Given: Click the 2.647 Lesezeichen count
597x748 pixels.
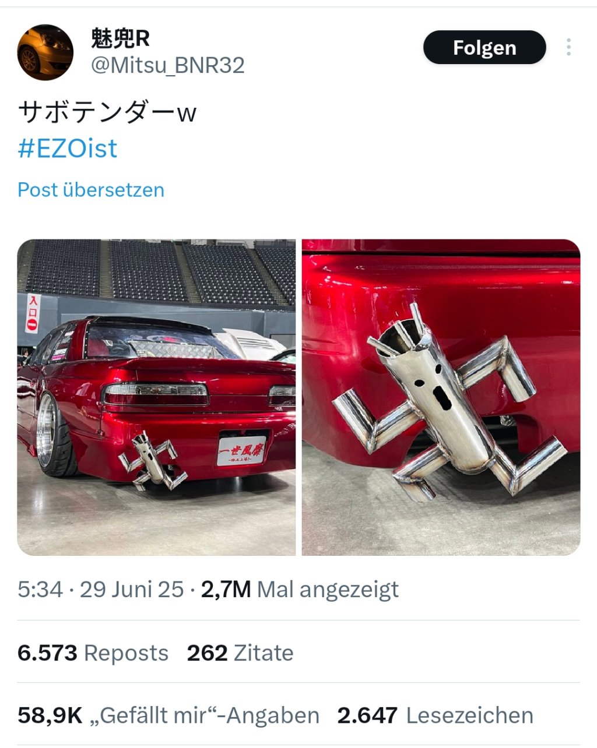Looking at the screenshot, I should coord(436,715).
